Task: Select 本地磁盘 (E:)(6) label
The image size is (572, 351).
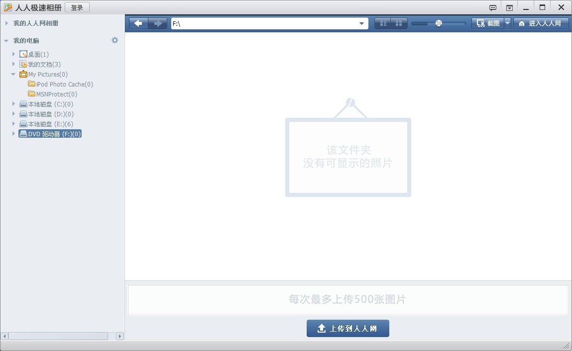Action: point(51,124)
